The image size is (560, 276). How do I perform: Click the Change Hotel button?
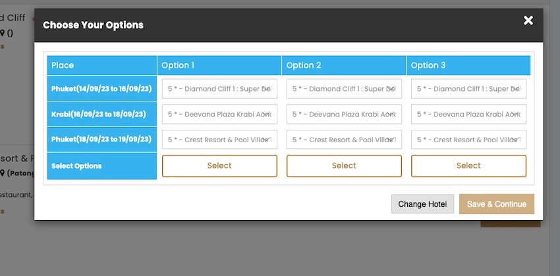coord(422,204)
